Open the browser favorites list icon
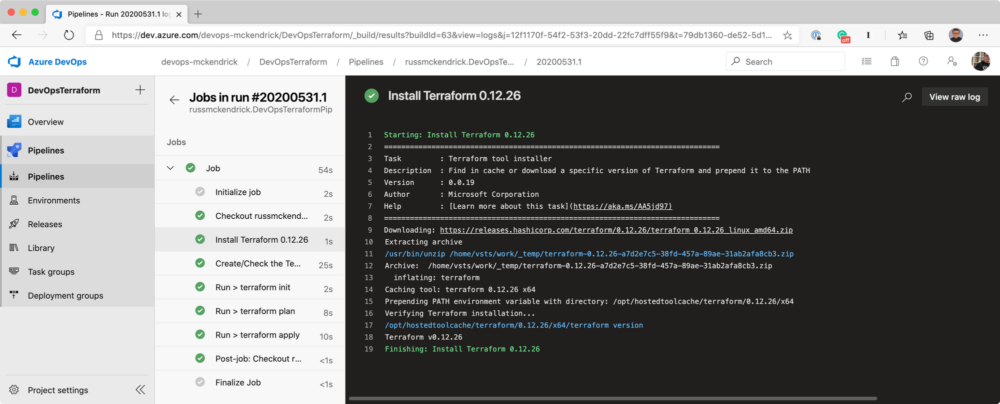 coord(902,35)
